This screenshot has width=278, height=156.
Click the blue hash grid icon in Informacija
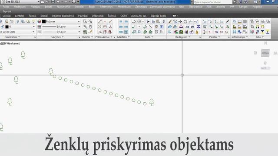(x=235, y=32)
